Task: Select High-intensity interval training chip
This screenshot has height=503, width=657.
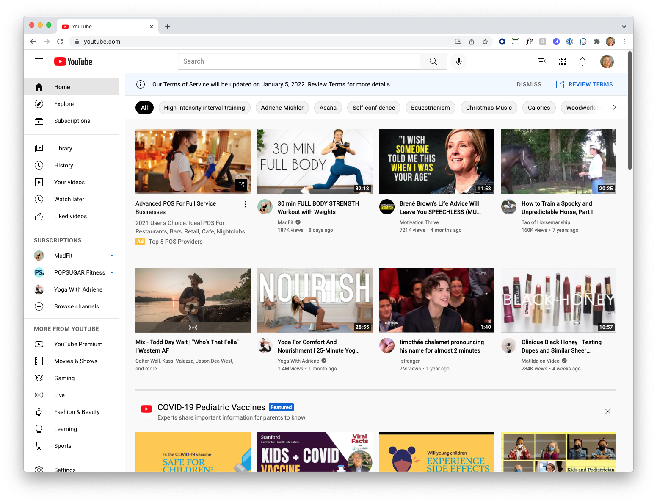Action: pyautogui.click(x=204, y=108)
